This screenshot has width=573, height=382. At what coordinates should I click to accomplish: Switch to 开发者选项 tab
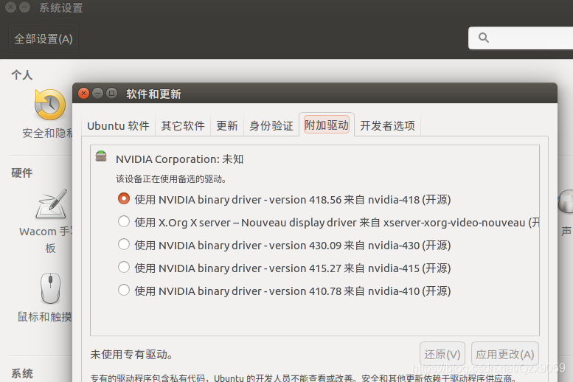387,126
